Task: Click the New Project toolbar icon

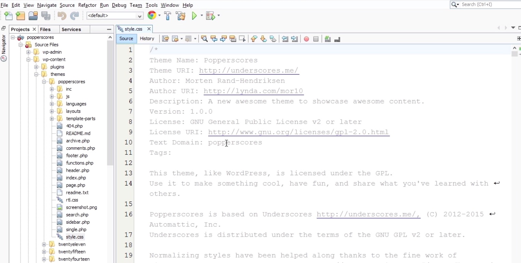Action: 21,16
